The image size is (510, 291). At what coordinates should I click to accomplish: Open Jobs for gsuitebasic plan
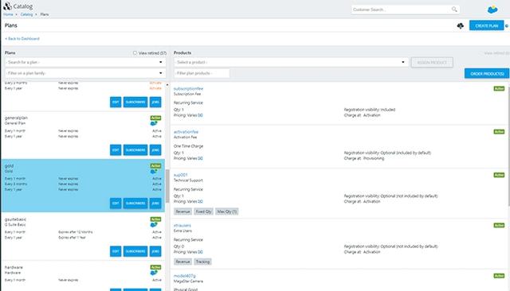coord(155,251)
